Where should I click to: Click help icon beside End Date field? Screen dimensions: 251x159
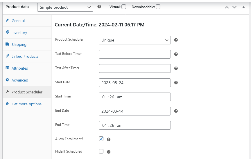click(176, 111)
